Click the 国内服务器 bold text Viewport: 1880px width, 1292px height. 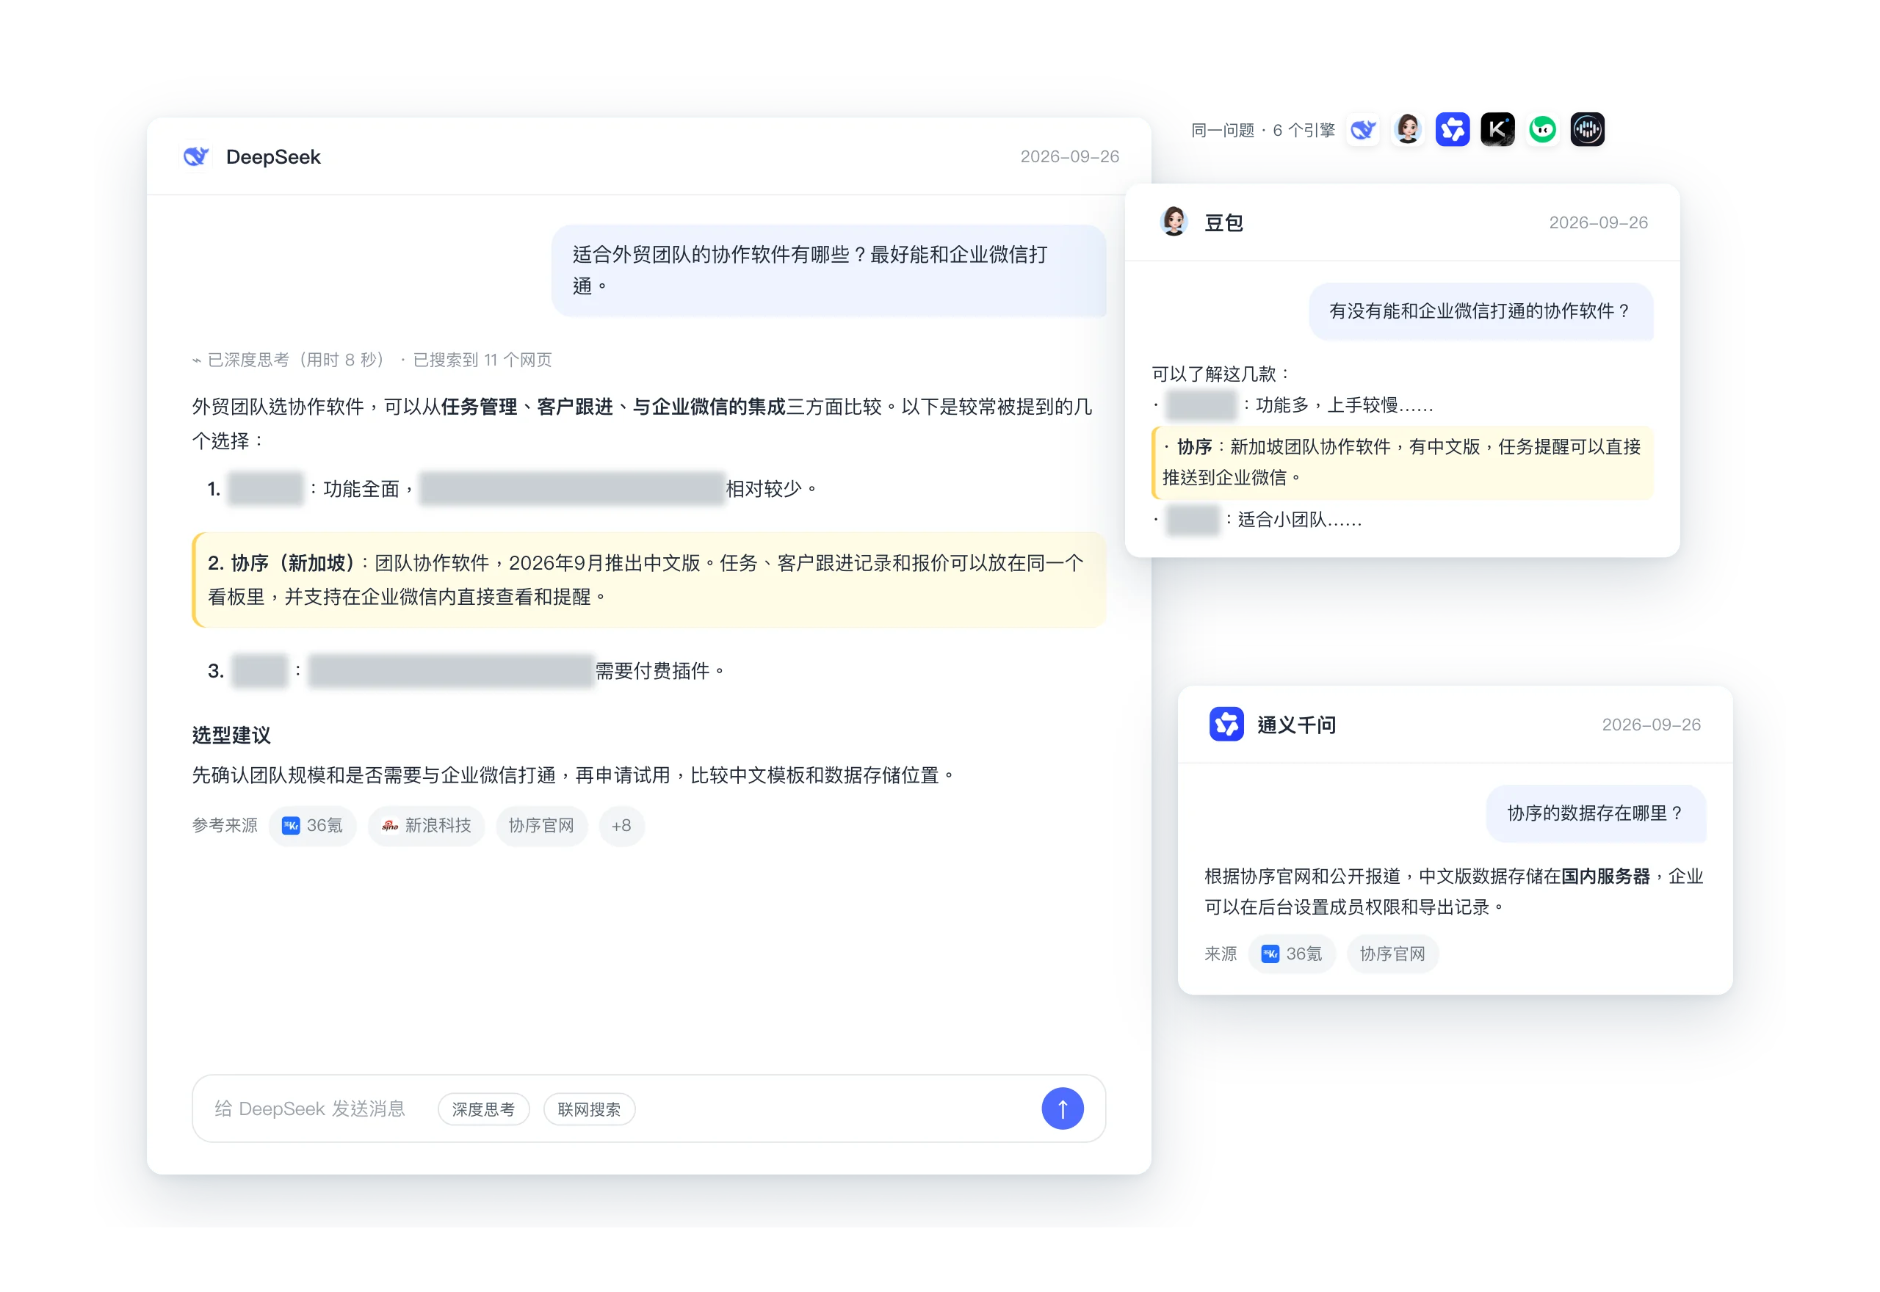tap(1605, 877)
